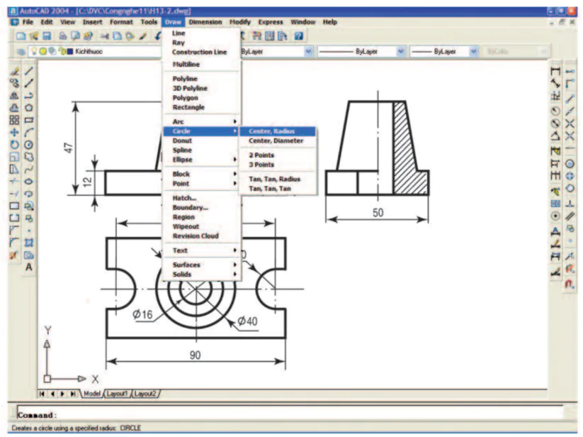583x437 pixels.
Task: Choose Snap to Quadrant icon
Action: click(570, 176)
